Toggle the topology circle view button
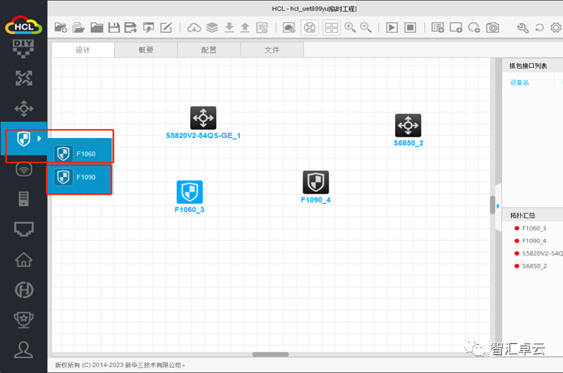563x373 pixels. 309,27
